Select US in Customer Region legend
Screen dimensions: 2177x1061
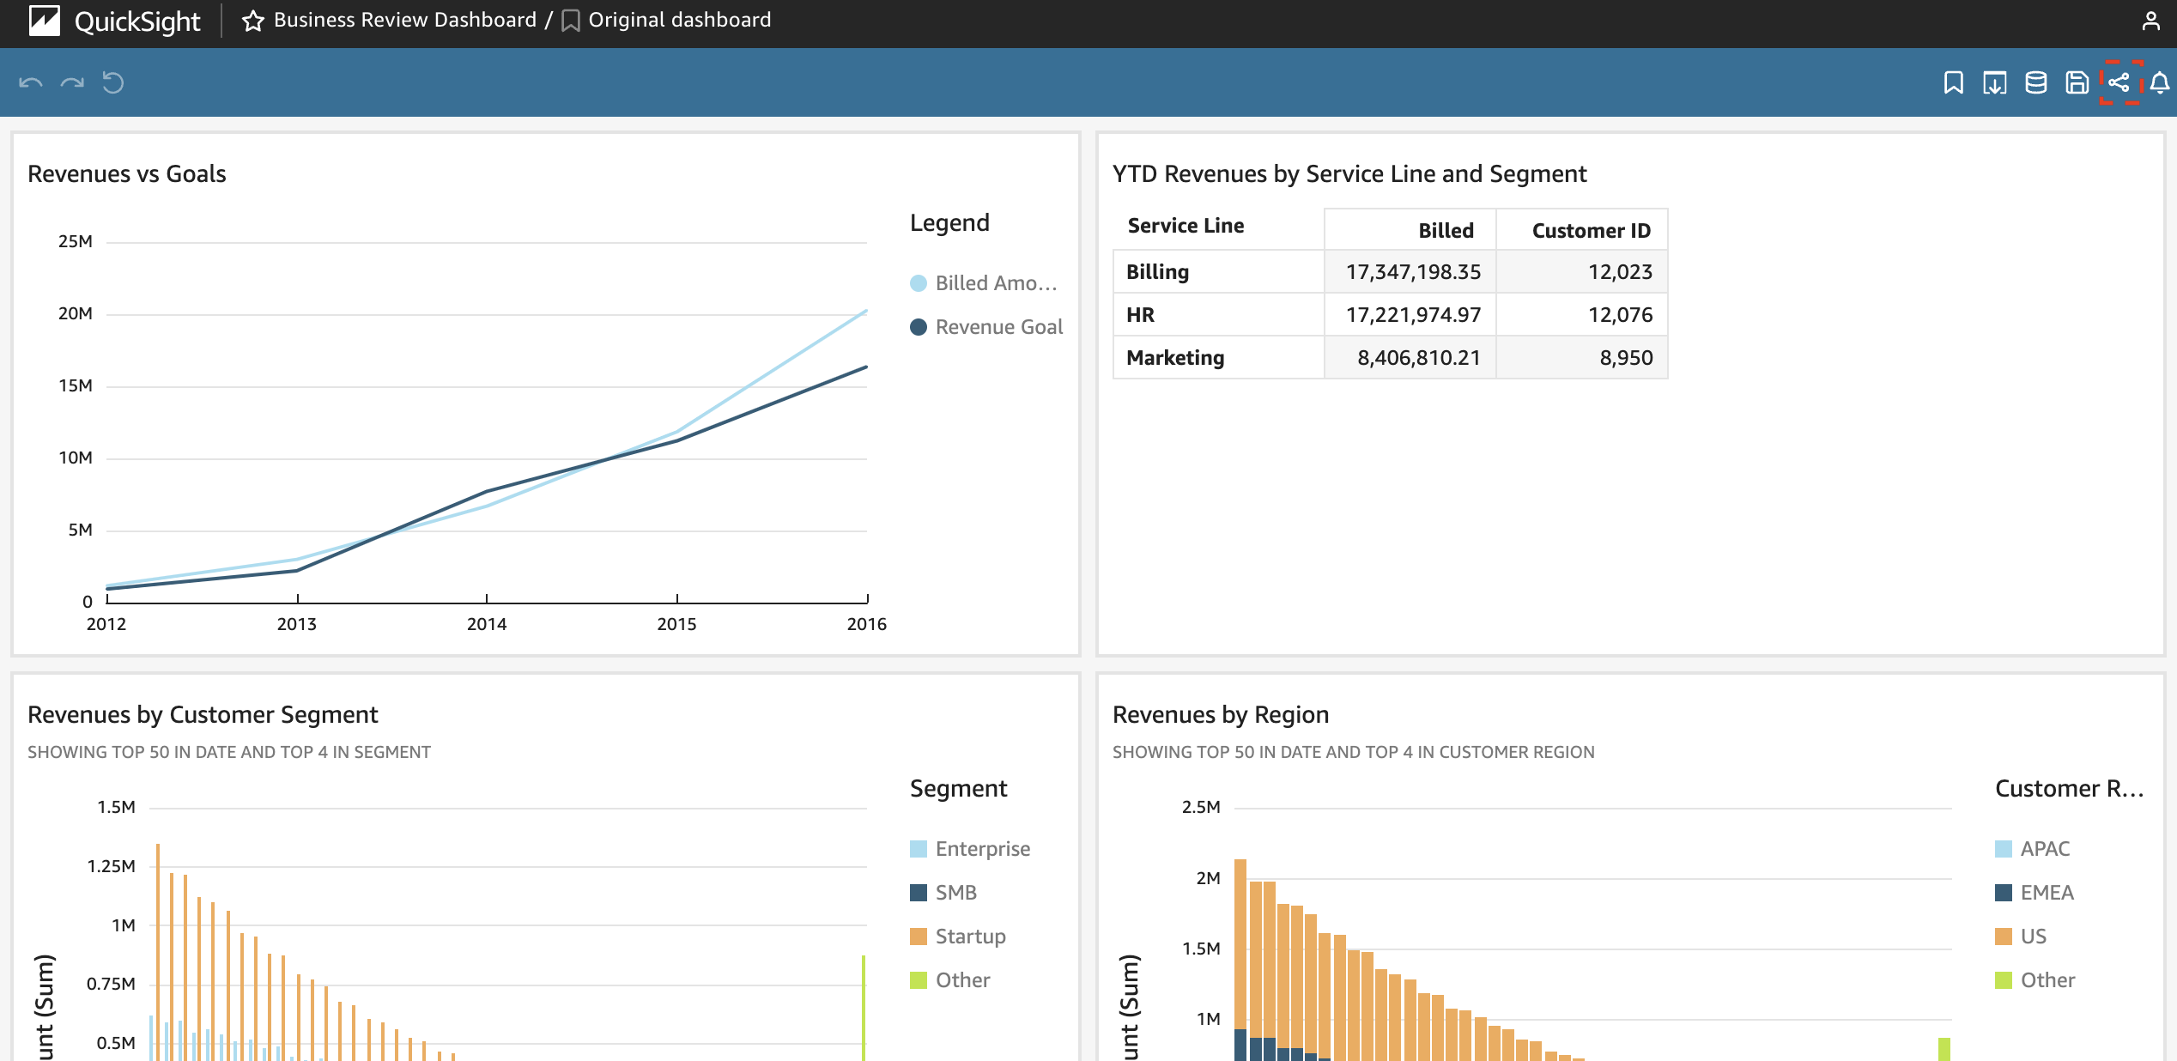tap(2020, 937)
